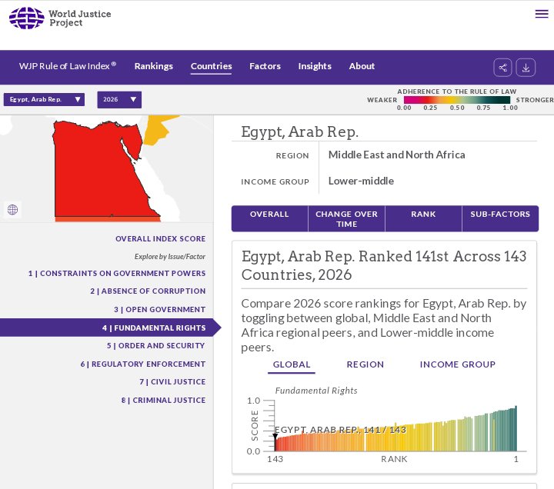Open the Factors menu item
The width and height of the screenshot is (554, 489).
tap(265, 66)
